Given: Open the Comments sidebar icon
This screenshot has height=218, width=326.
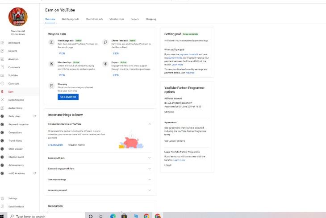Looking at the screenshot, I should 2,67.
